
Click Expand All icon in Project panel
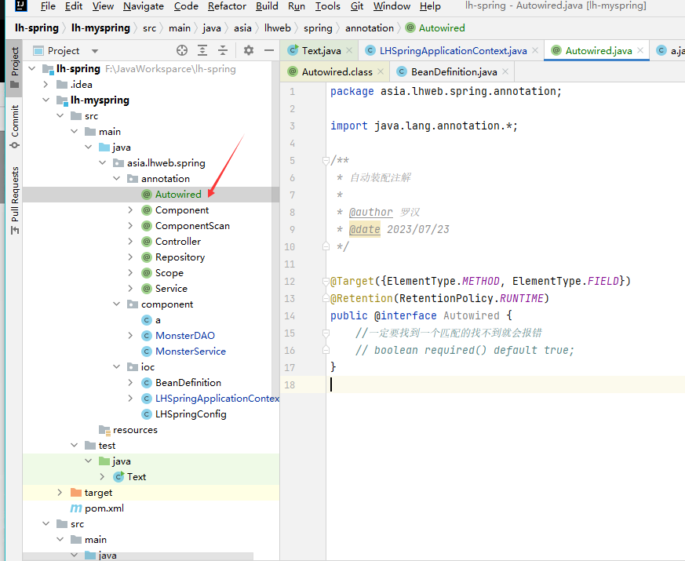[x=202, y=50]
